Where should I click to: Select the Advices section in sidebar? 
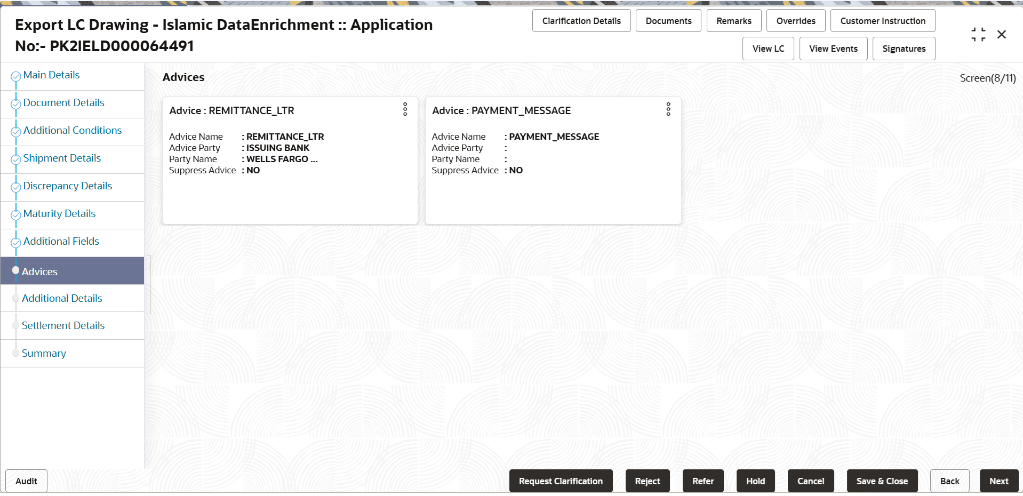[x=72, y=271]
